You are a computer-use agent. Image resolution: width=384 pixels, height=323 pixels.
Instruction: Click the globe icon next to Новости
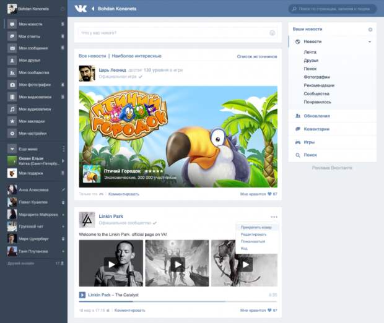pyautogui.click(x=298, y=41)
